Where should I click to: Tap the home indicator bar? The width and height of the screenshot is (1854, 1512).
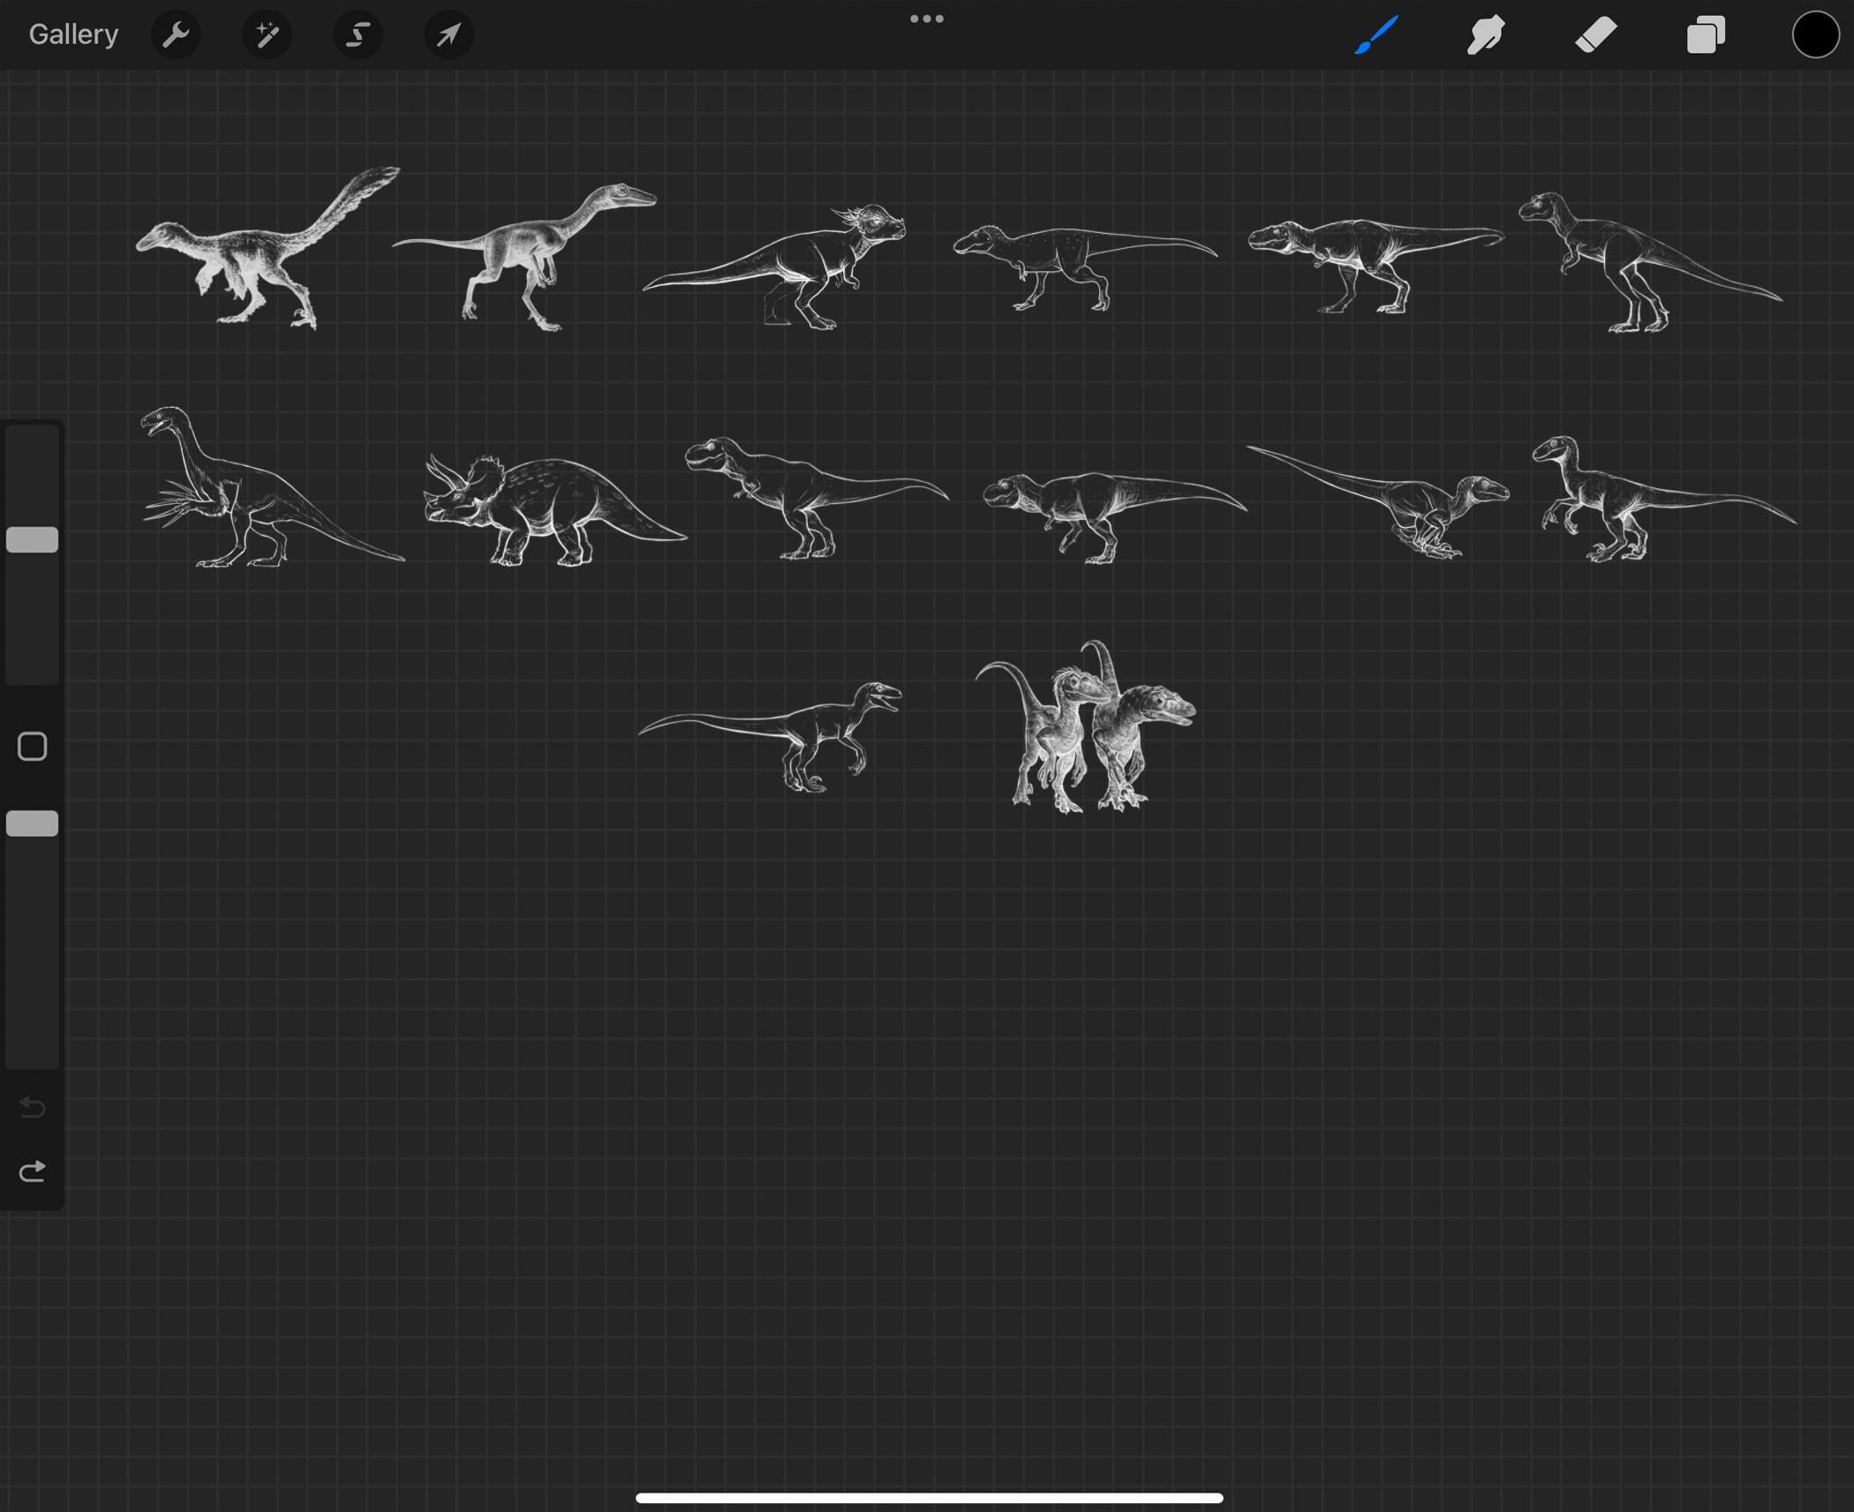coord(929,1498)
